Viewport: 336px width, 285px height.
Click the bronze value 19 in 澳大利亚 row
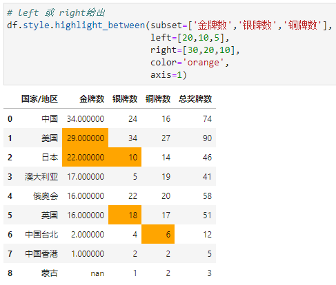point(166,177)
